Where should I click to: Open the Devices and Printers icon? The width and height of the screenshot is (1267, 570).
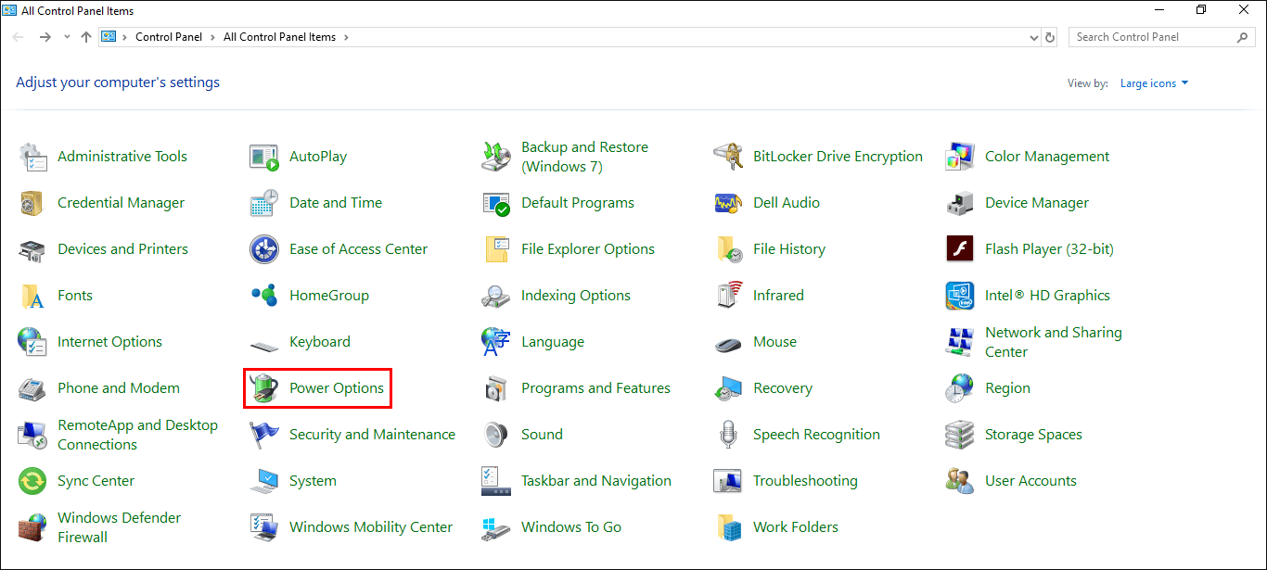tap(32, 249)
